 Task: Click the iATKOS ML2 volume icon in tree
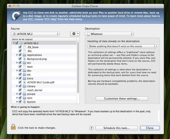(21, 43)
